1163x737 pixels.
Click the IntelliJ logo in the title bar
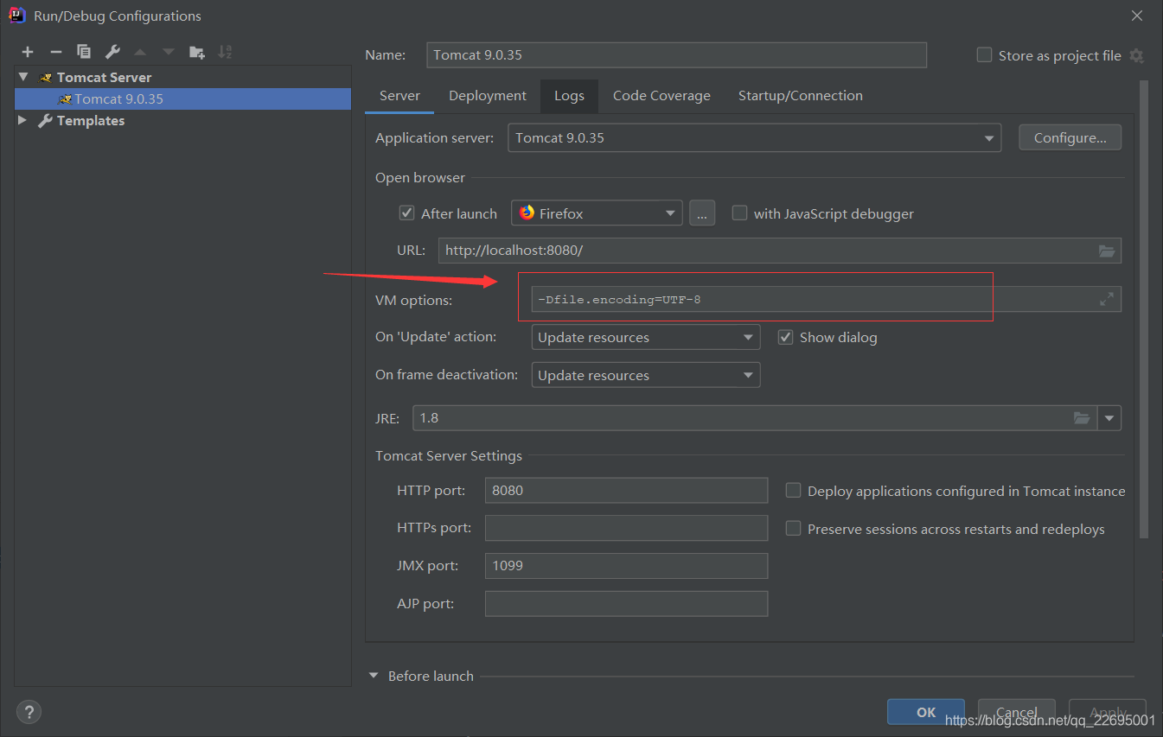[x=16, y=15]
